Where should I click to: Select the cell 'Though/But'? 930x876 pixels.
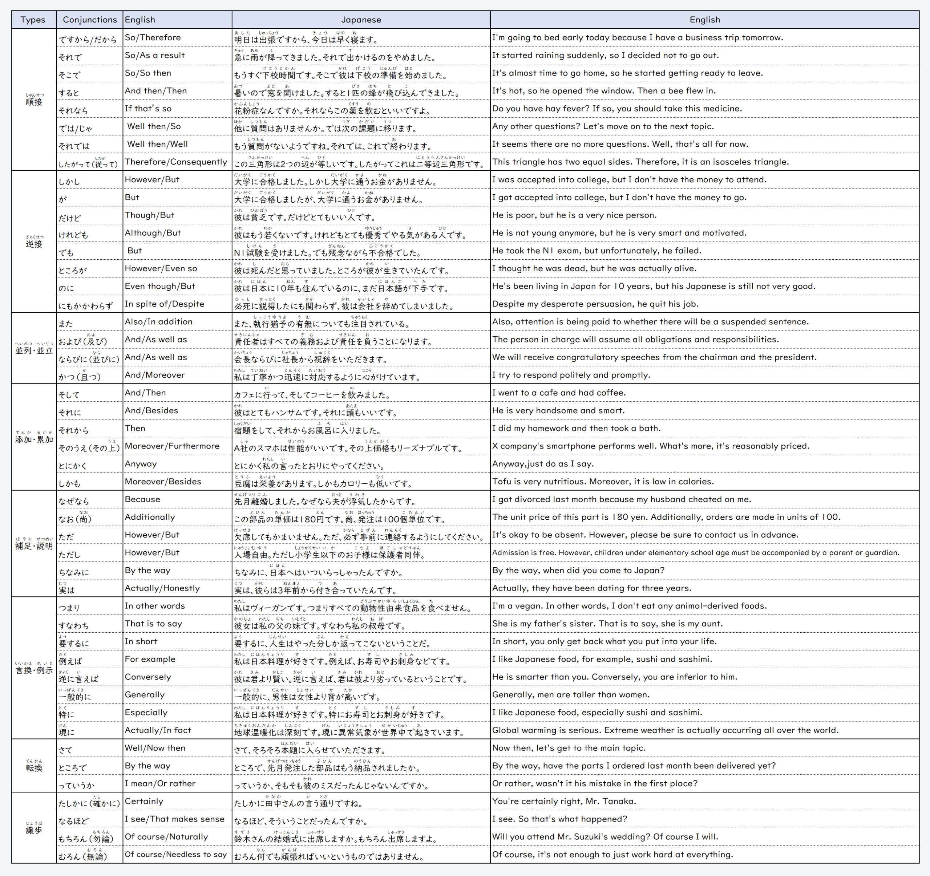(177, 215)
